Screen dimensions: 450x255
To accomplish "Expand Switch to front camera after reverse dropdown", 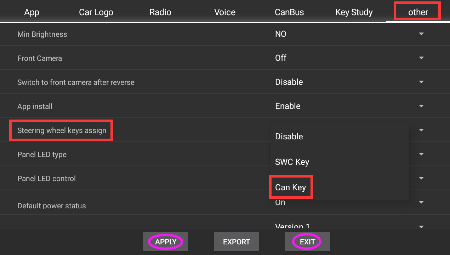I will [421, 82].
